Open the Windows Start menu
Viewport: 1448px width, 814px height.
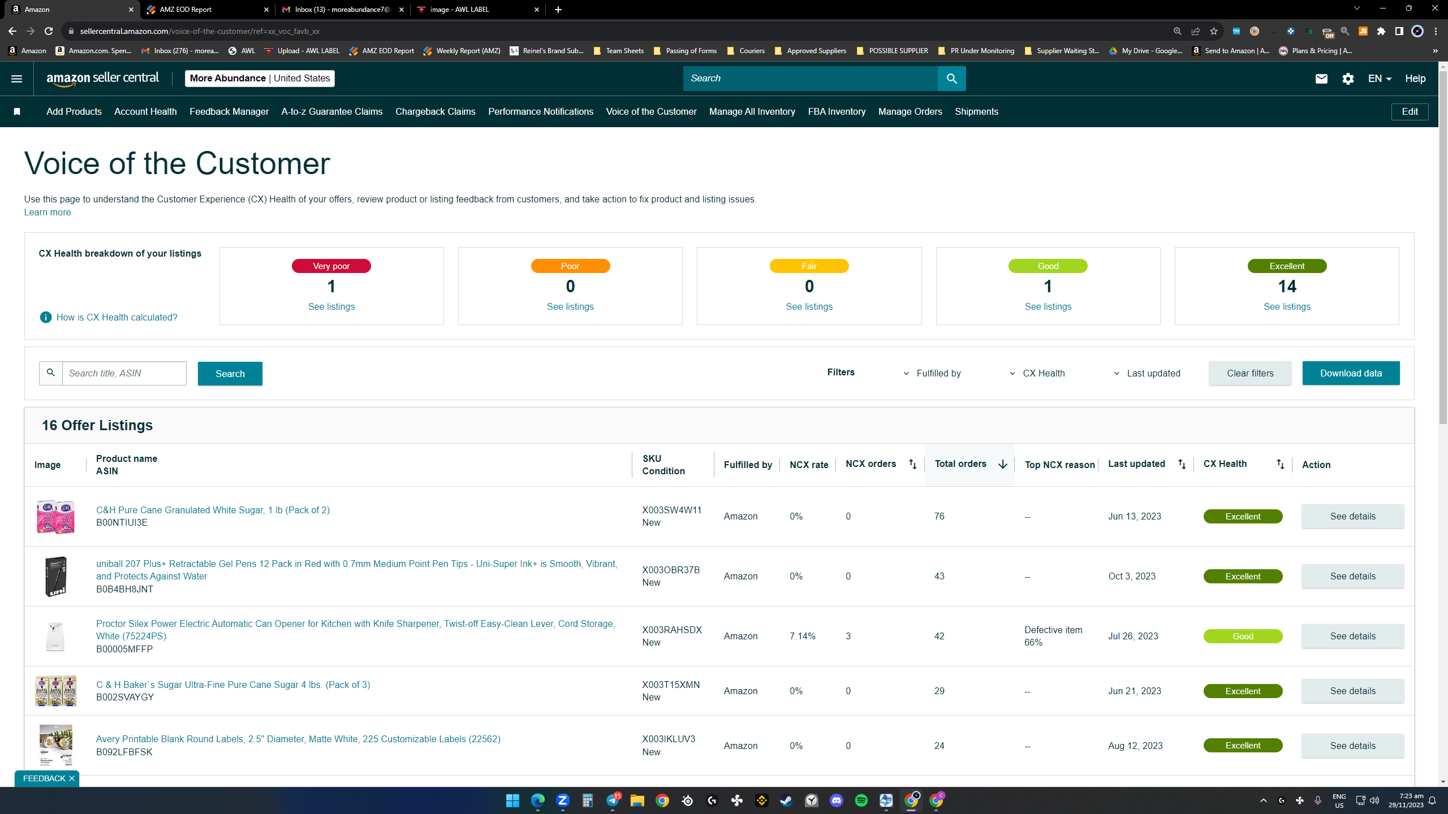tap(512, 800)
